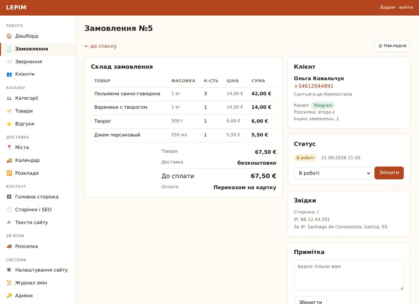Viewport: 419px width, 304px height.
Task: Click the 'В роботі' yellow status badge
Action: point(305,158)
